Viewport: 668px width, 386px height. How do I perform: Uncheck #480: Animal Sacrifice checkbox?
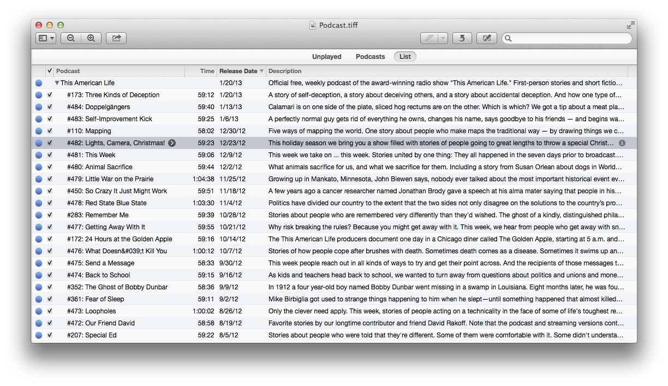click(50, 167)
